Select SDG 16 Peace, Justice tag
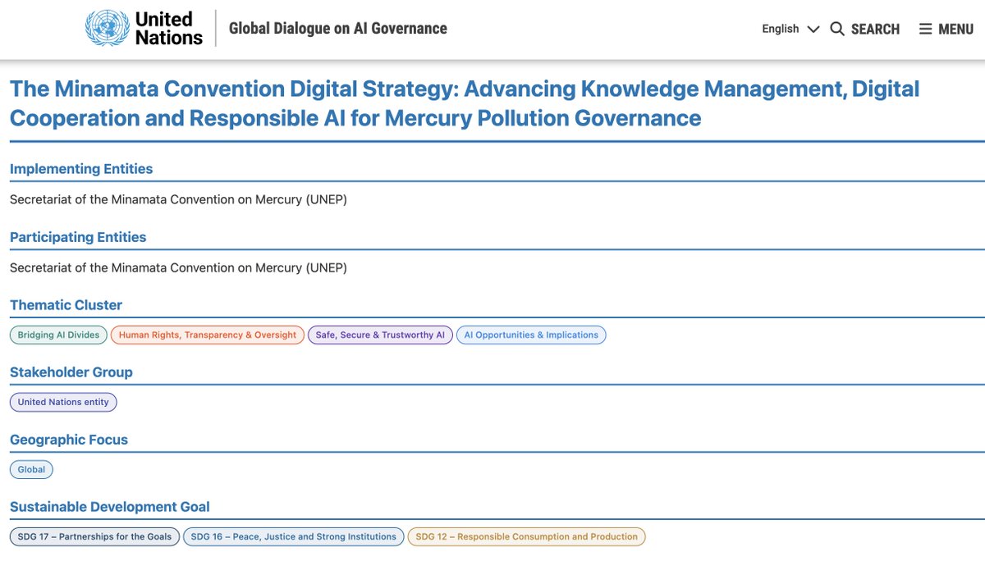The height and width of the screenshot is (561, 985). (293, 536)
